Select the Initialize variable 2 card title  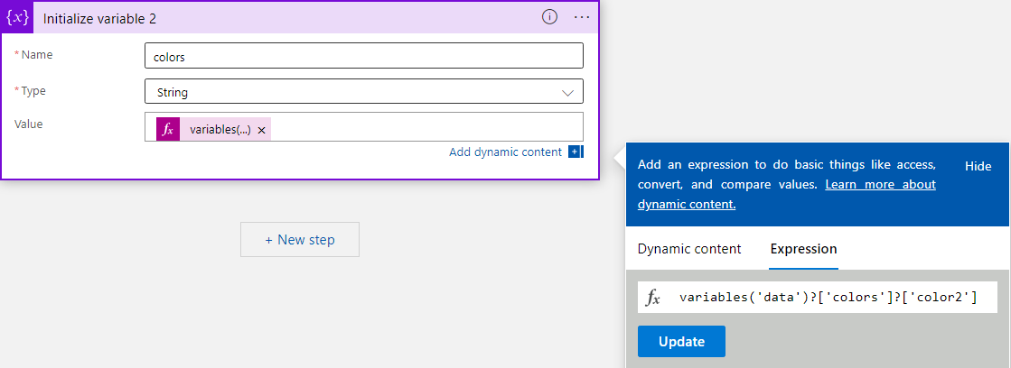100,18
